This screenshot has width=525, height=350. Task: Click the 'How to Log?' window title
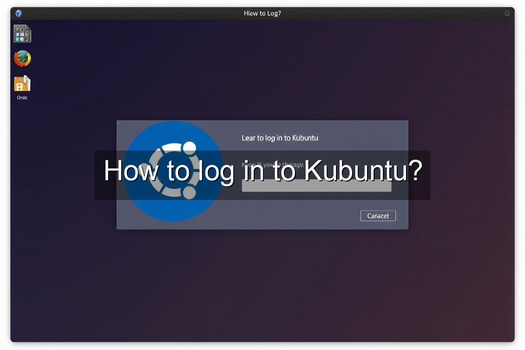click(x=262, y=14)
